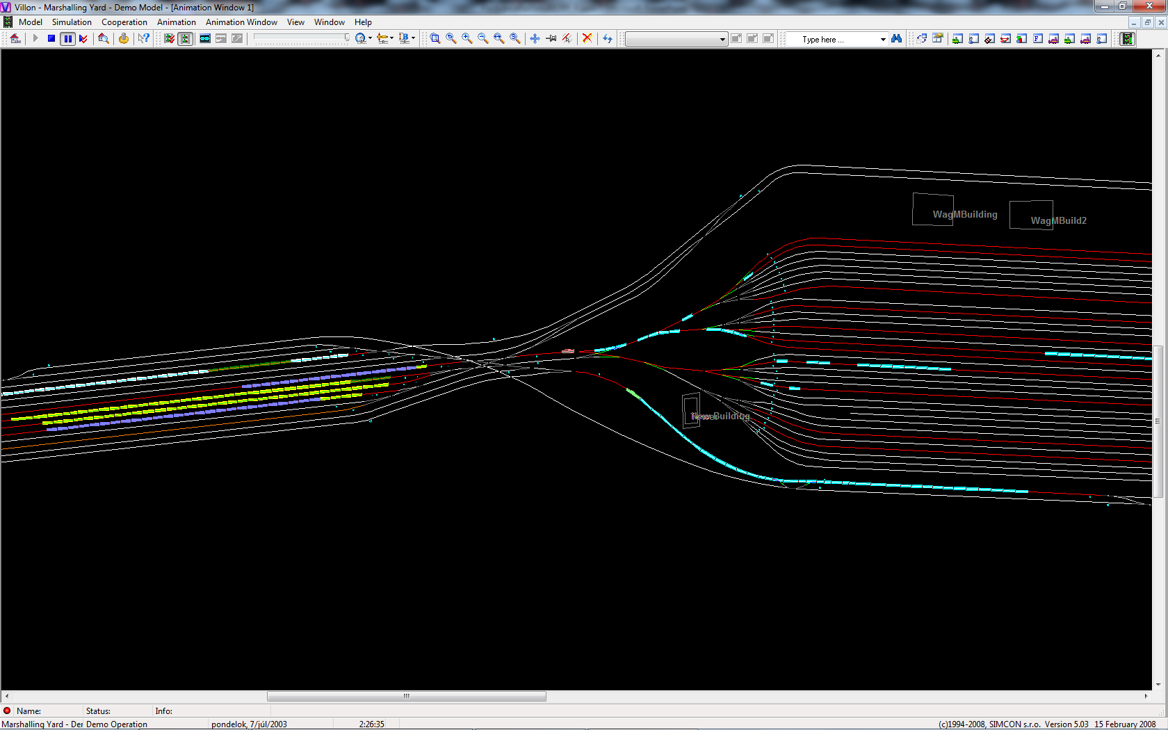Open the empty view combo box
1168x730 pixels.
tap(676, 39)
